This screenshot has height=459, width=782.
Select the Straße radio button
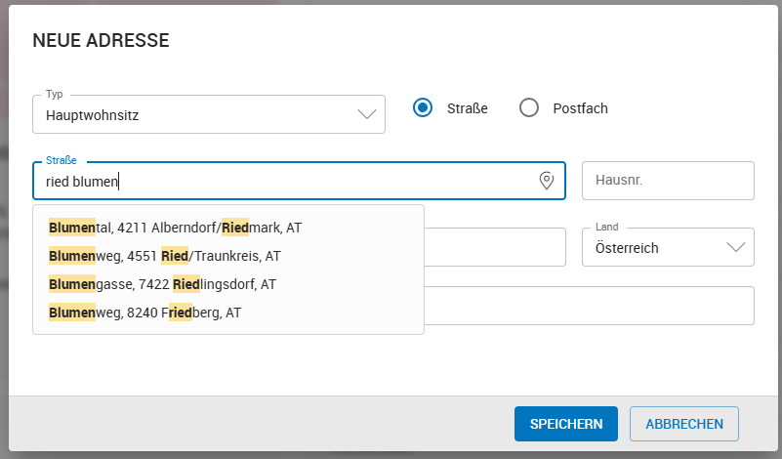click(x=423, y=107)
